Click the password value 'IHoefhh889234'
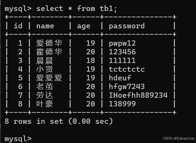 pos(138,95)
